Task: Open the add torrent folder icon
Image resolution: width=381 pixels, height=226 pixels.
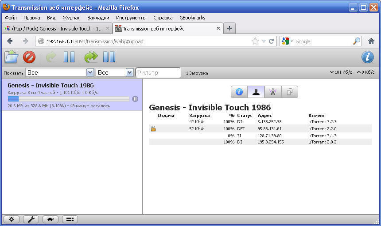Action: 12,57
